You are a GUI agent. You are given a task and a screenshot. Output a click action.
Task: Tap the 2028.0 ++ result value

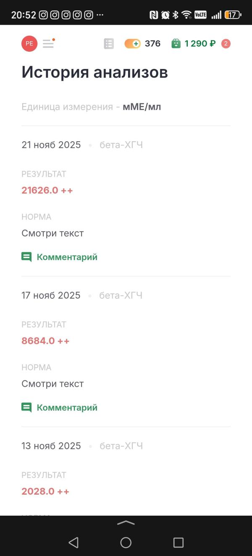(45, 491)
